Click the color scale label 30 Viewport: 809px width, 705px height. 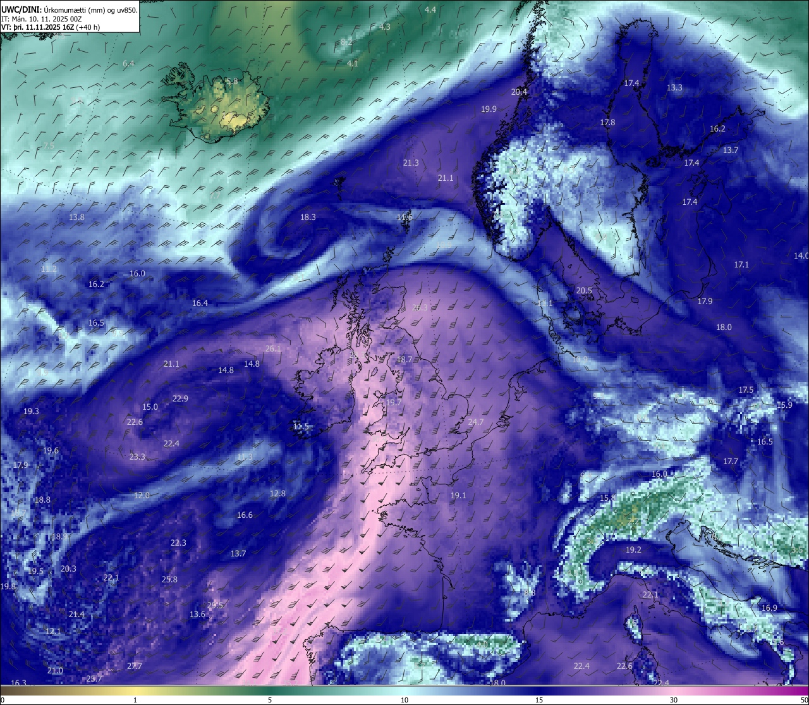tap(674, 699)
